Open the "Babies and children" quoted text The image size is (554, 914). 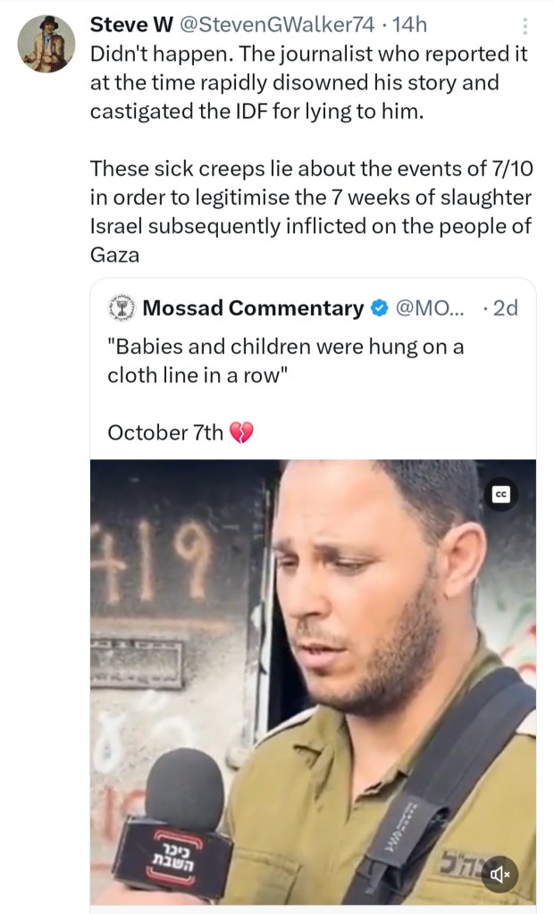click(x=285, y=361)
